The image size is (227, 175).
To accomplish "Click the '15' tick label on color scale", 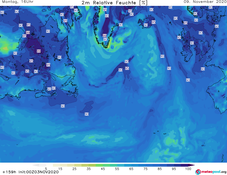I will pyautogui.click(x=60, y=169).
